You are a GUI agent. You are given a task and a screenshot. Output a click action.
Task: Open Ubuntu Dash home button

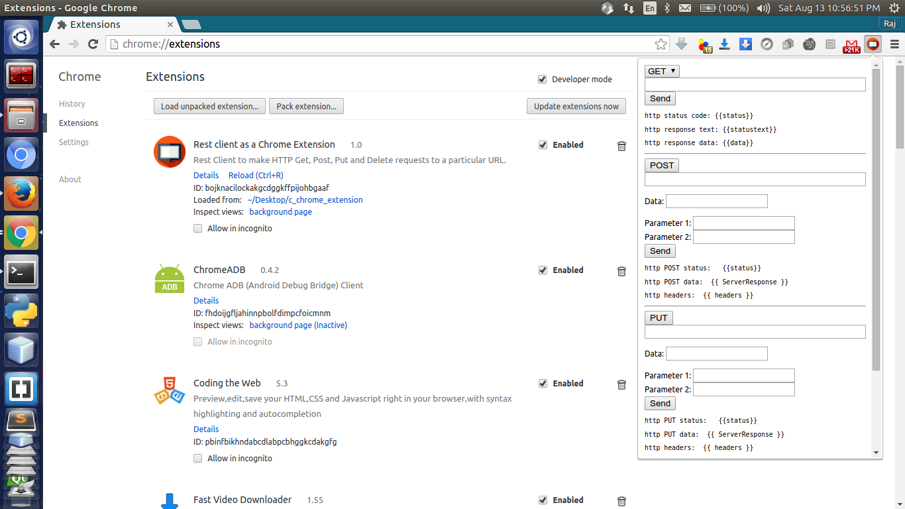[x=21, y=37]
